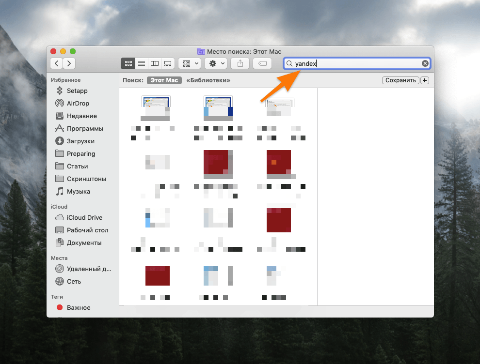Select the «Библиотеки» search scope
The image size is (480, 364).
tap(208, 80)
